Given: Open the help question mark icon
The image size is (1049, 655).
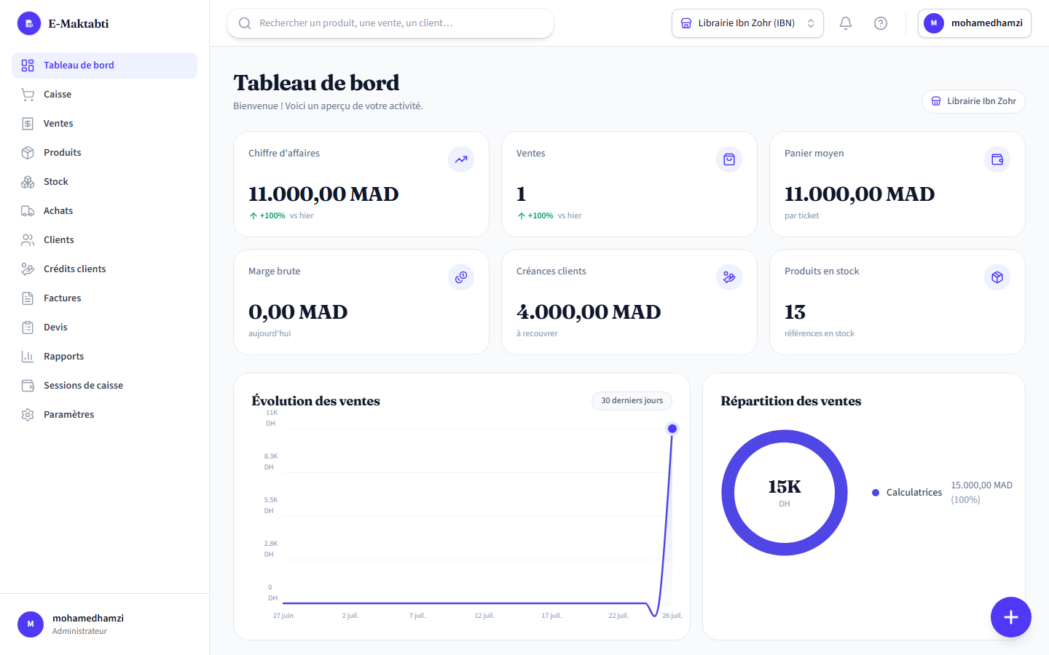Looking at the screenshot, I should pyautogui.click(x=881, y=23).
